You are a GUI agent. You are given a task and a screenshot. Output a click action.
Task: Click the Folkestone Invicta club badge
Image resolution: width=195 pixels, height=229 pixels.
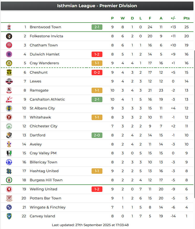[x=9, y=36]
